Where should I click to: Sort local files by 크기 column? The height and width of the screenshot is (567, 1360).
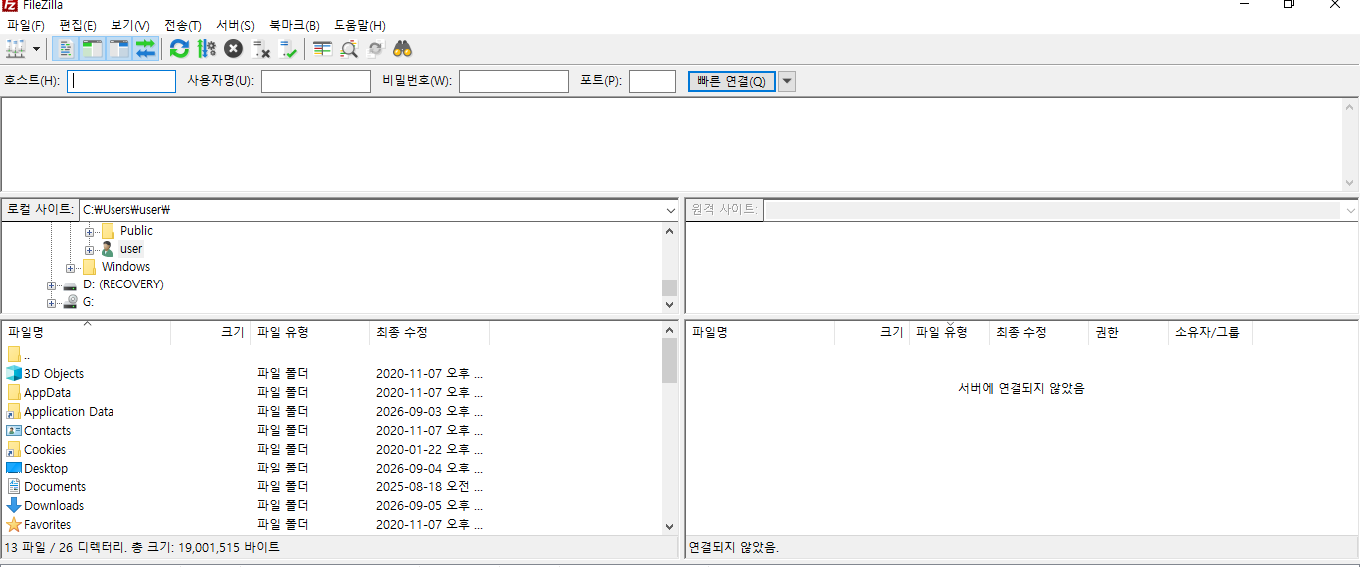click(x=210, y=333)
